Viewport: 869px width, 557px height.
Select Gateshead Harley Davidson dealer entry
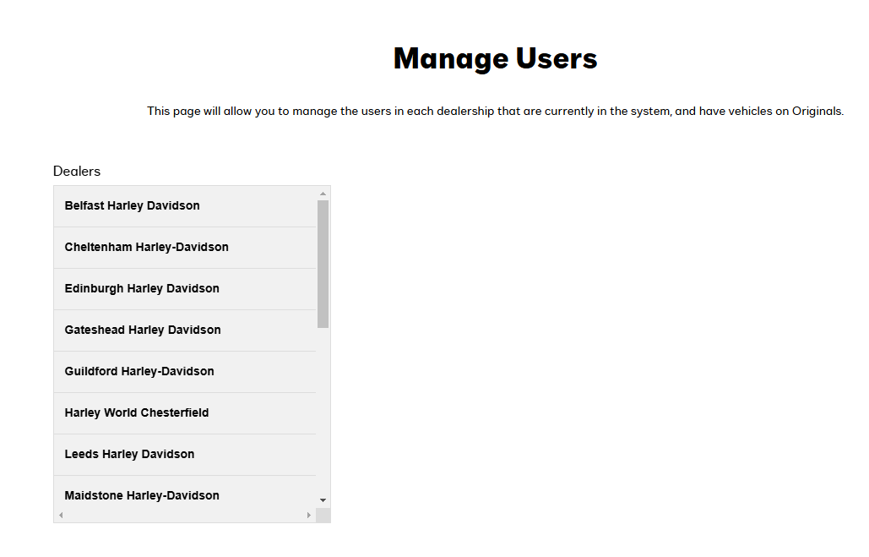coord(143,330)
